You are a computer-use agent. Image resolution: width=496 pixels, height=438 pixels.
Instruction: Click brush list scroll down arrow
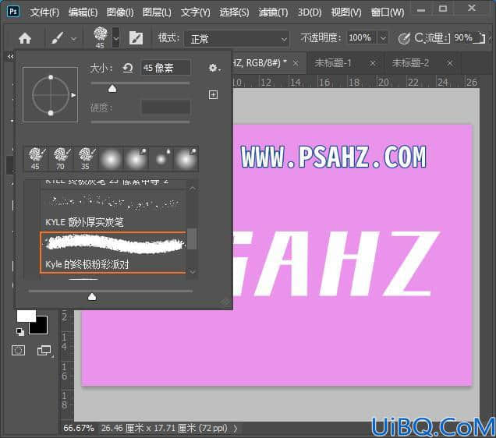tap(193, 272)
